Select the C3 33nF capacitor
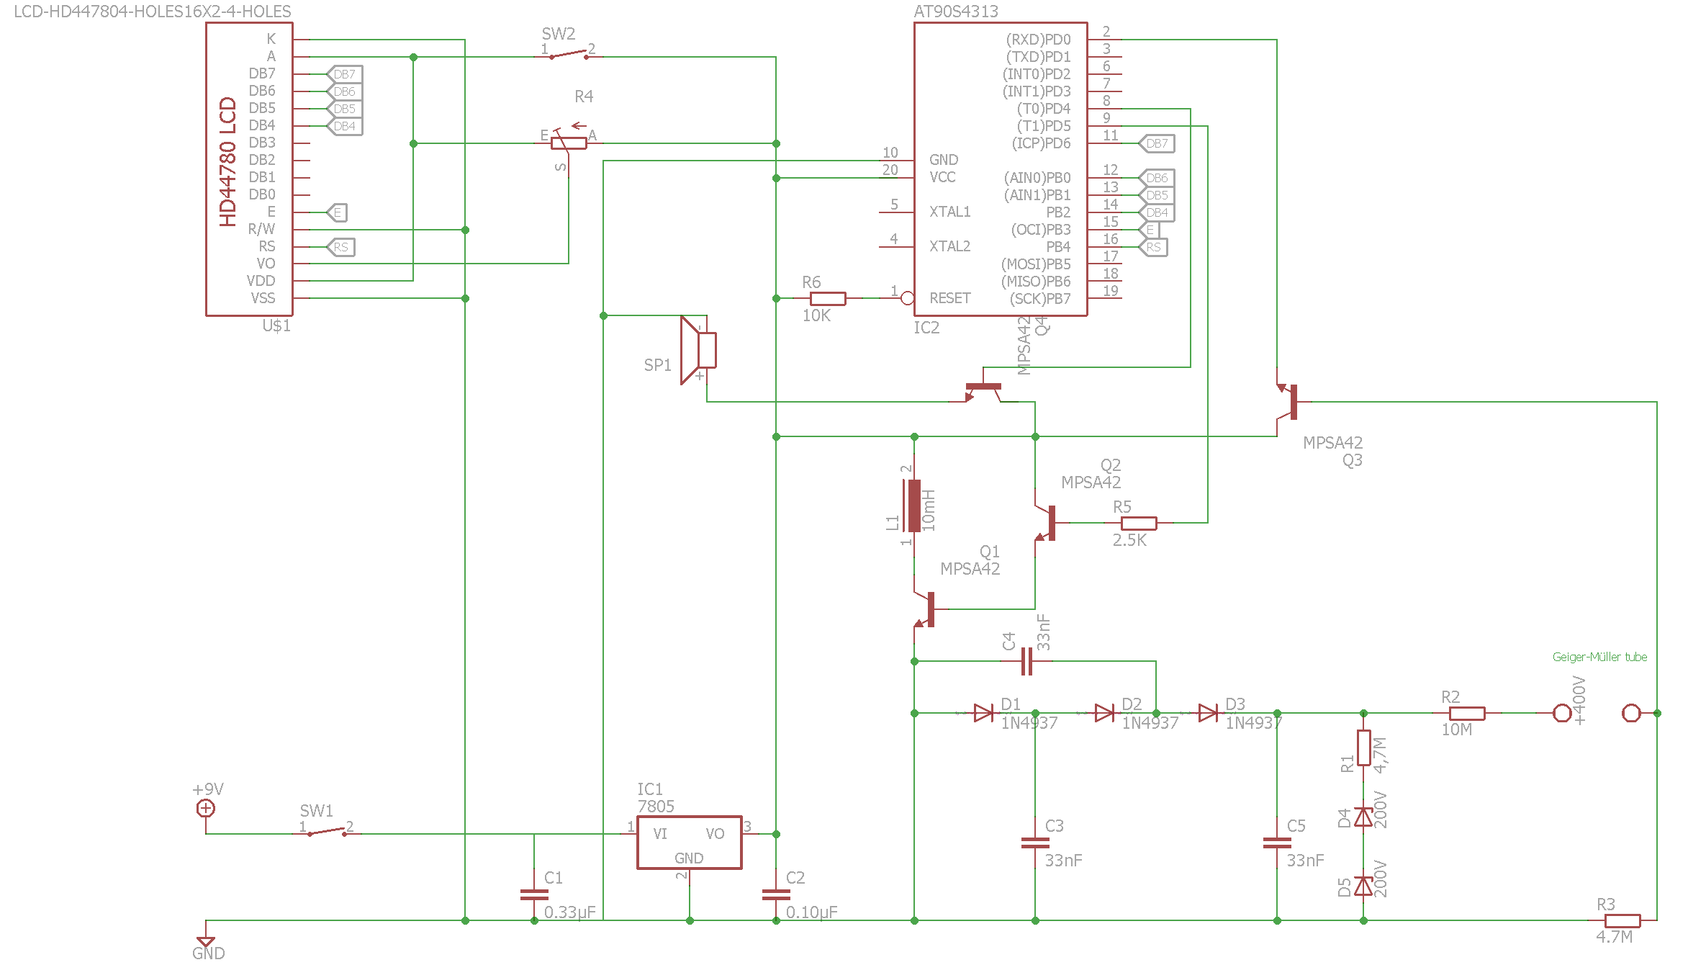 pyautogui.click(x=1035, y=843)
